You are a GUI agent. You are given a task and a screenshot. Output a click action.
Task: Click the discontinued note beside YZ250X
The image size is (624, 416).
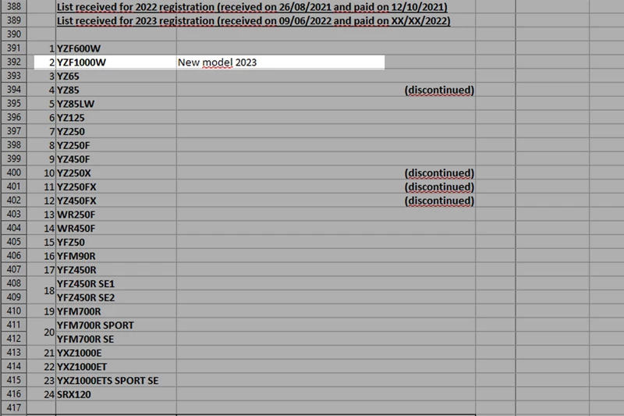pos(438,172)
